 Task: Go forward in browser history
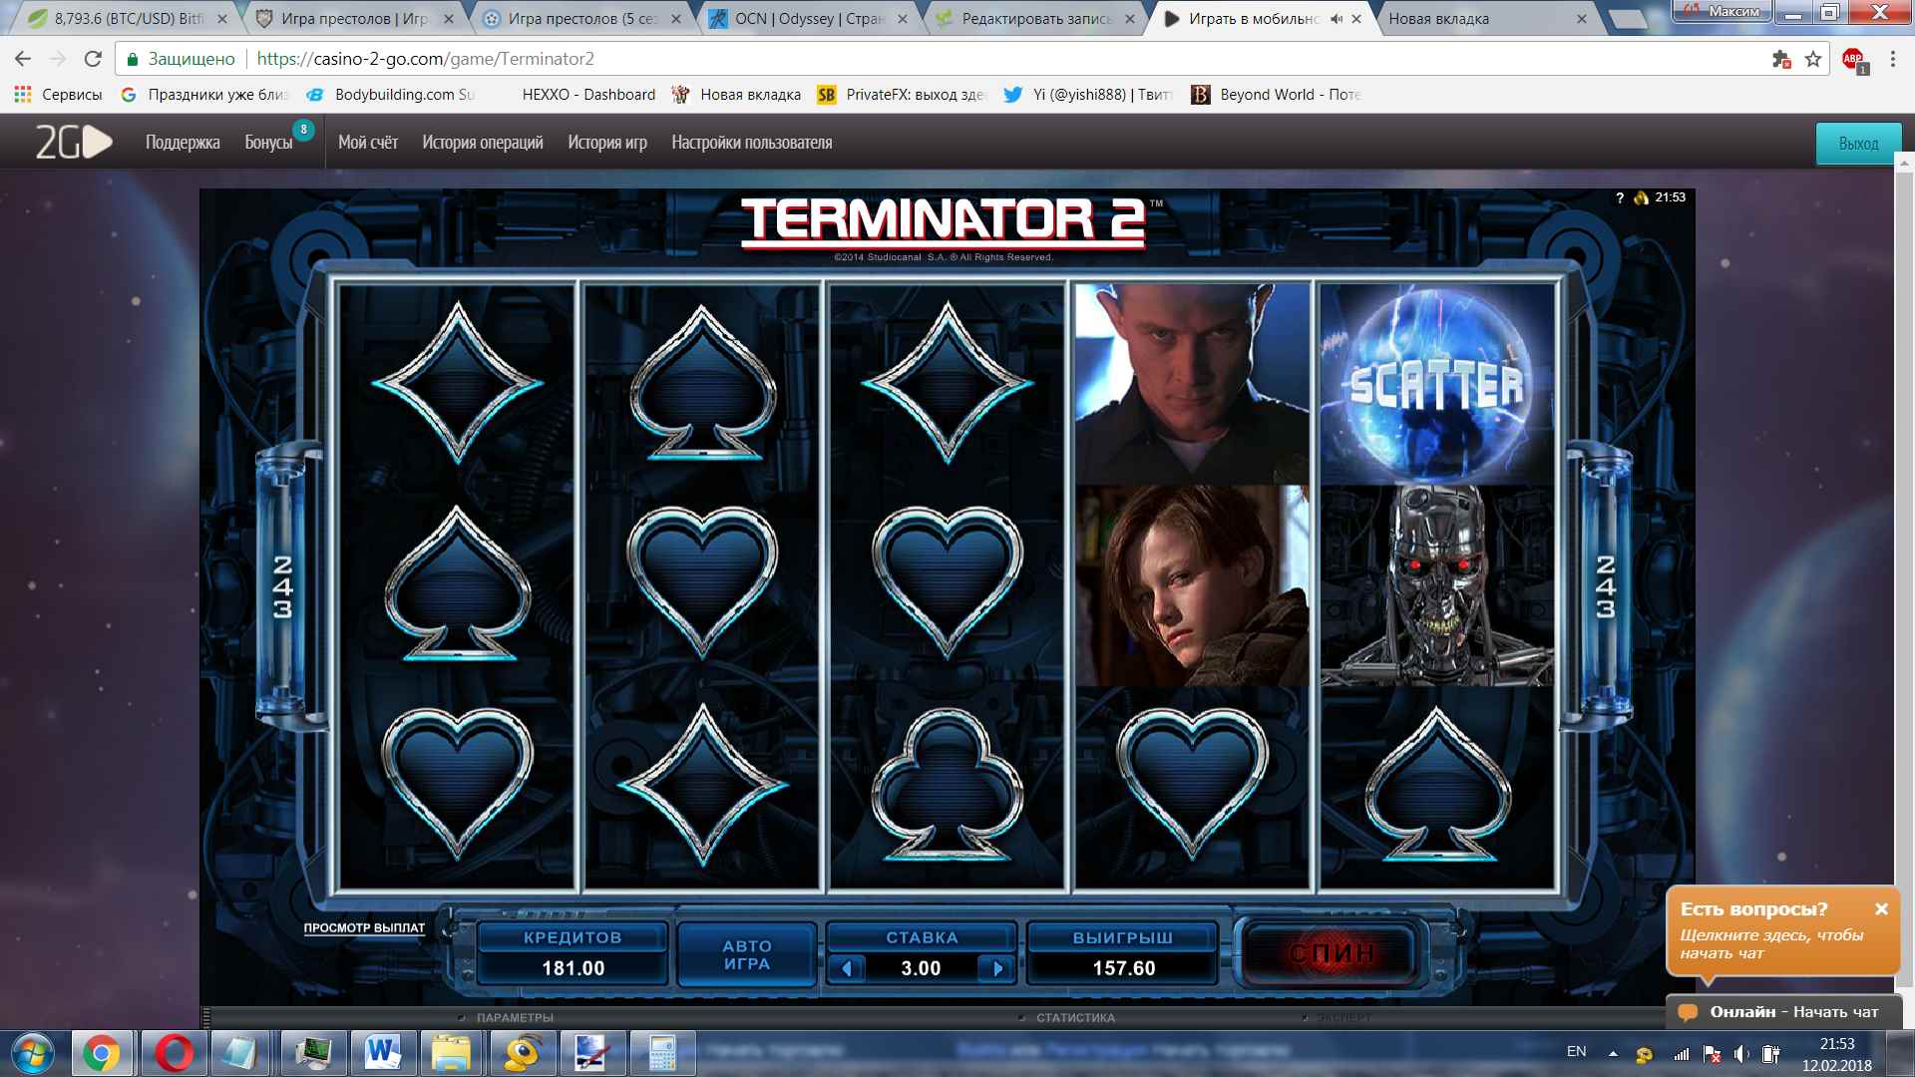coord(58,59)
